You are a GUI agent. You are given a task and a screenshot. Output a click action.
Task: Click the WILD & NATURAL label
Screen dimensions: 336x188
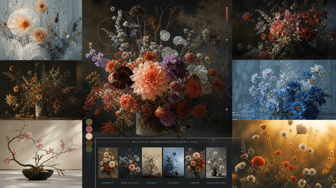(x=216, y=183)
